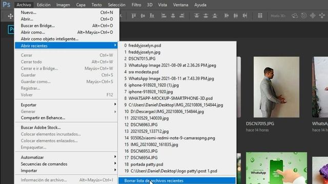Distribute vertical centers icon
The width and height of the screenshot is (328, 184).
[x=206, y=16]
